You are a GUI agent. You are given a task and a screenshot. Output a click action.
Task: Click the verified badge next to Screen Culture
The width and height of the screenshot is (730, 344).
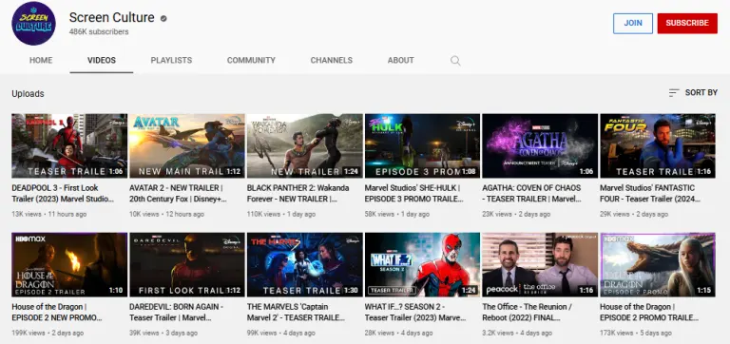pyautogui.click(x=163, y=19)
